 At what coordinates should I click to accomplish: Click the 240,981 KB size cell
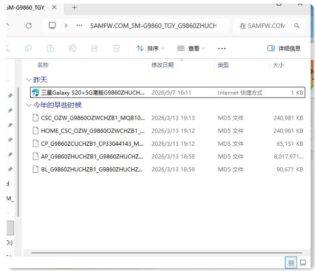tap(288, 118)
